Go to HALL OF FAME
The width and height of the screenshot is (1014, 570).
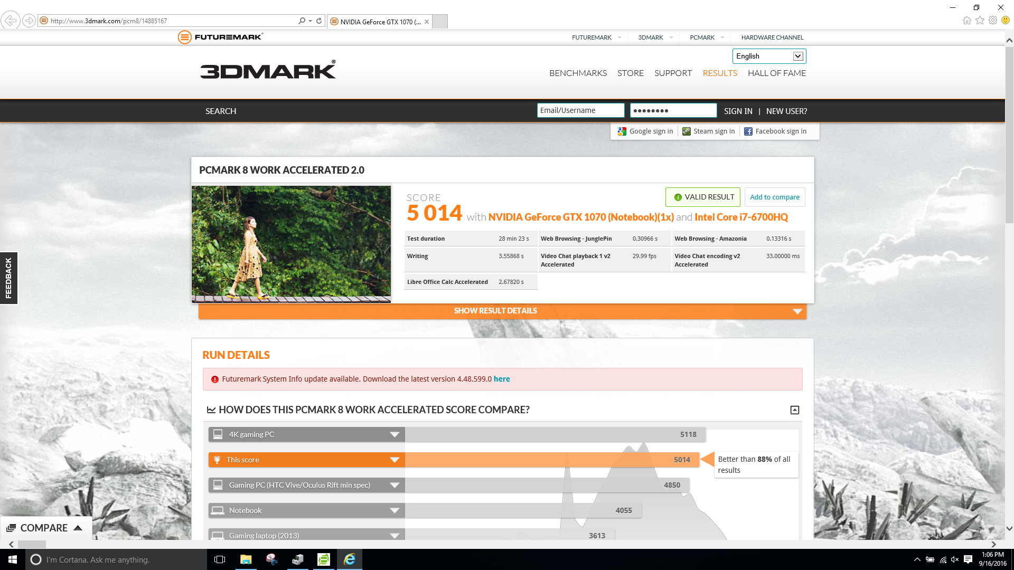click(x=776, y=73)
